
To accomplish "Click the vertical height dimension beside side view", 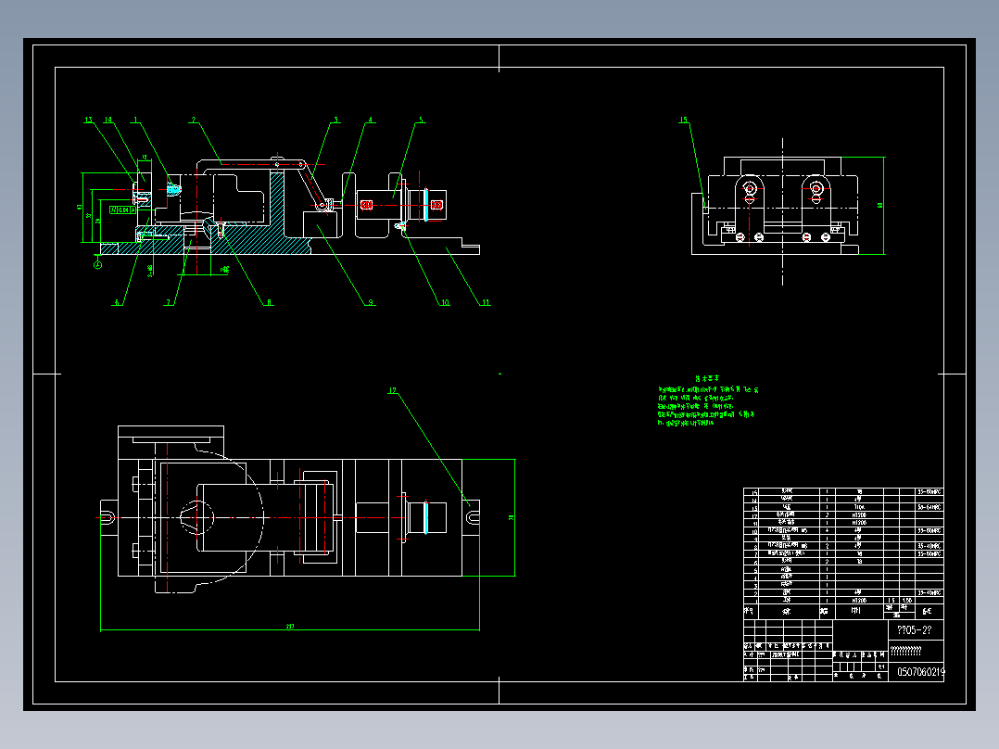I will click(x=880, y=205).
